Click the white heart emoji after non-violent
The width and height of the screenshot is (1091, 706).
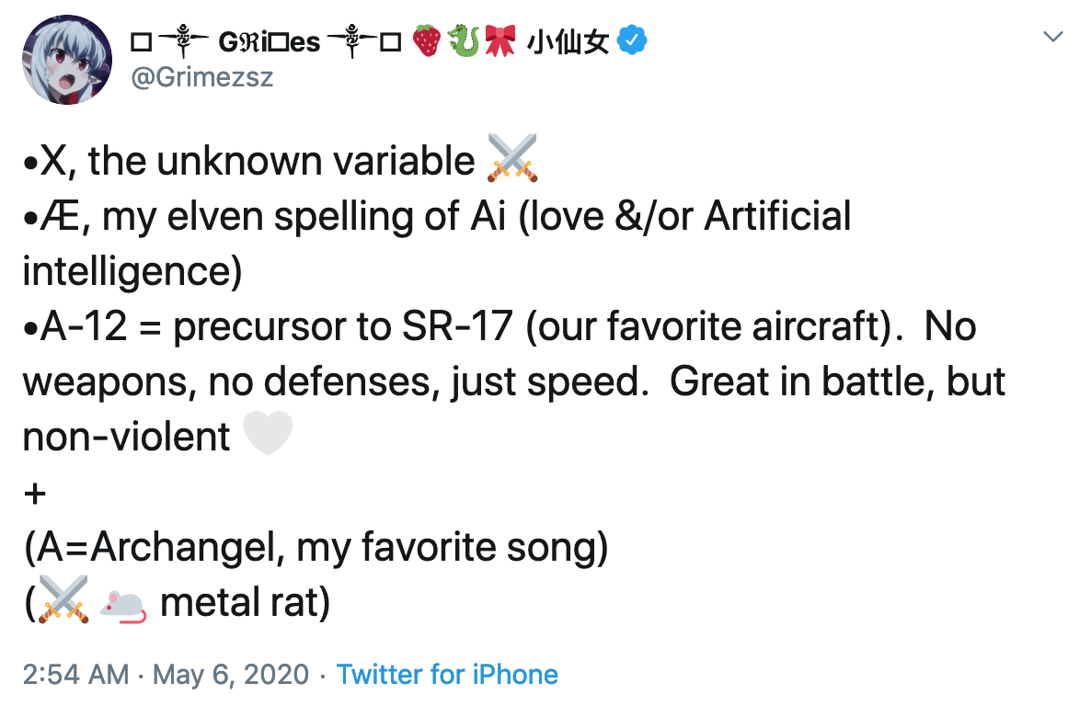pyautogui.click(x=267, y=433)
